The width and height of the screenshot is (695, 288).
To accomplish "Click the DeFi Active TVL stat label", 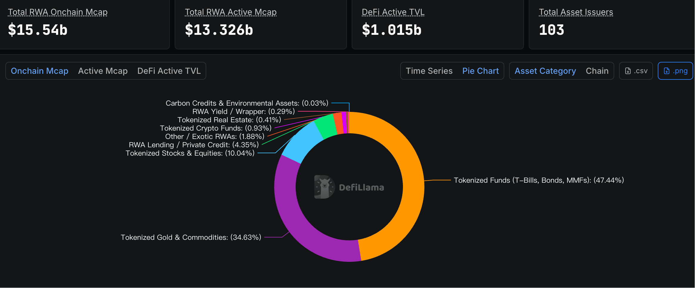I will point(393,12).
